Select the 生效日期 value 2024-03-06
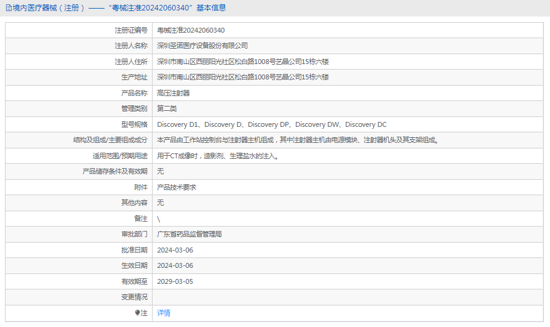550x327 pixels. (175, 265)
